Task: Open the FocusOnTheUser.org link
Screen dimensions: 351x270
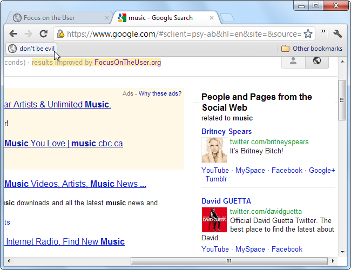Action: 127,62
